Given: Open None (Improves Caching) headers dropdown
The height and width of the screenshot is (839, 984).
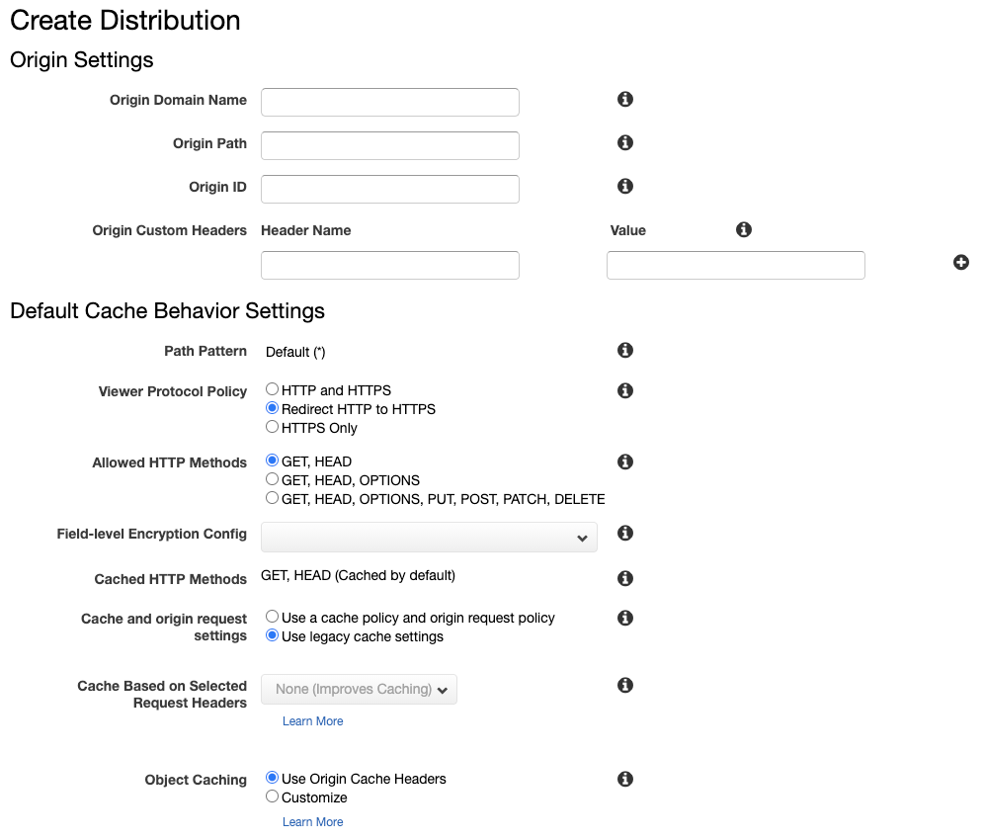Looking at the screenshot, I should point(359,689).
